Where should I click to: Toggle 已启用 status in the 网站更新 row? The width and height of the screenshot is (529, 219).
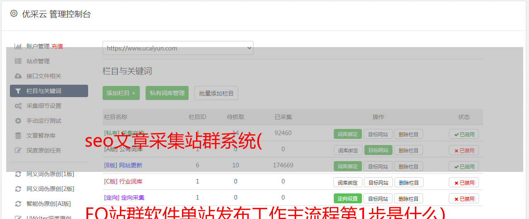(x=464, y=166)
